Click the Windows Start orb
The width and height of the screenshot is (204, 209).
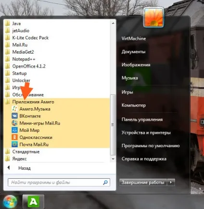(x=10, y=202)
